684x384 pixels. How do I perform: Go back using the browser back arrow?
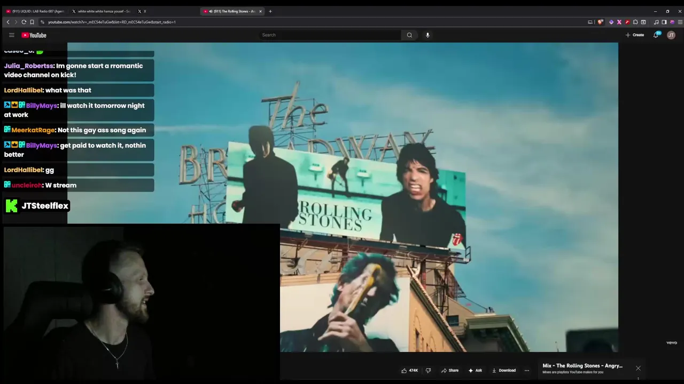(x=8, y=22)
